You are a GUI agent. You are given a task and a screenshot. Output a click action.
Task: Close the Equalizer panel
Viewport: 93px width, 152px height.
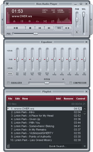[x=86, y=42]
